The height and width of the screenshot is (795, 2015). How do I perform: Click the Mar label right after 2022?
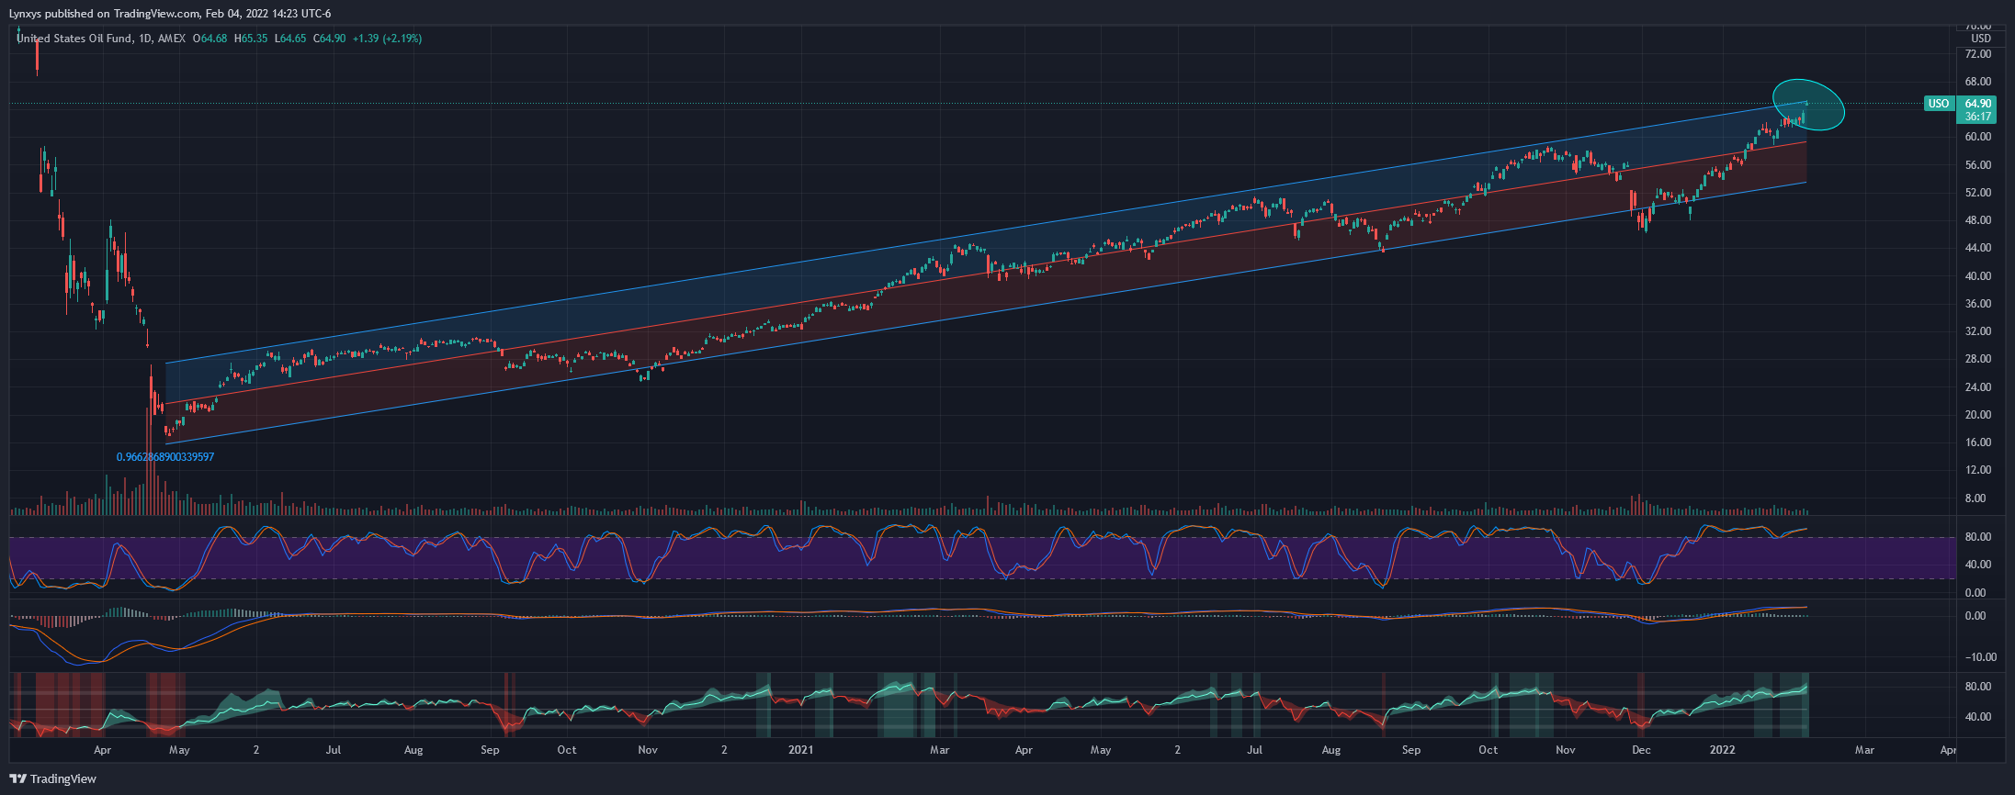tap(1864, 750)
